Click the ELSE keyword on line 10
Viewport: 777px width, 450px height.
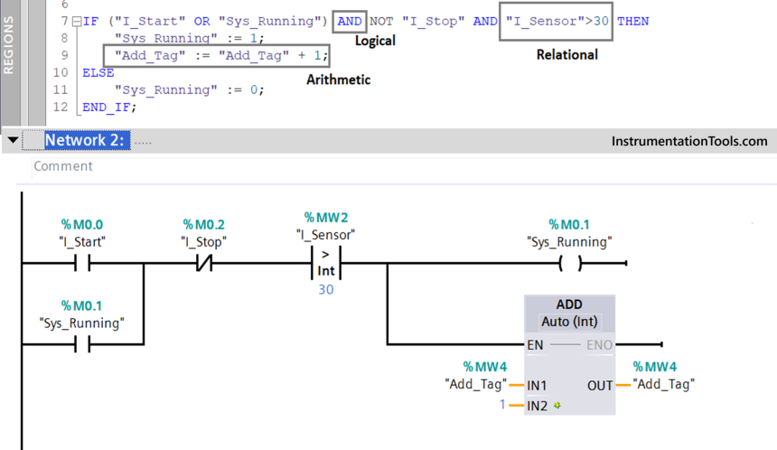pos(98,73)
